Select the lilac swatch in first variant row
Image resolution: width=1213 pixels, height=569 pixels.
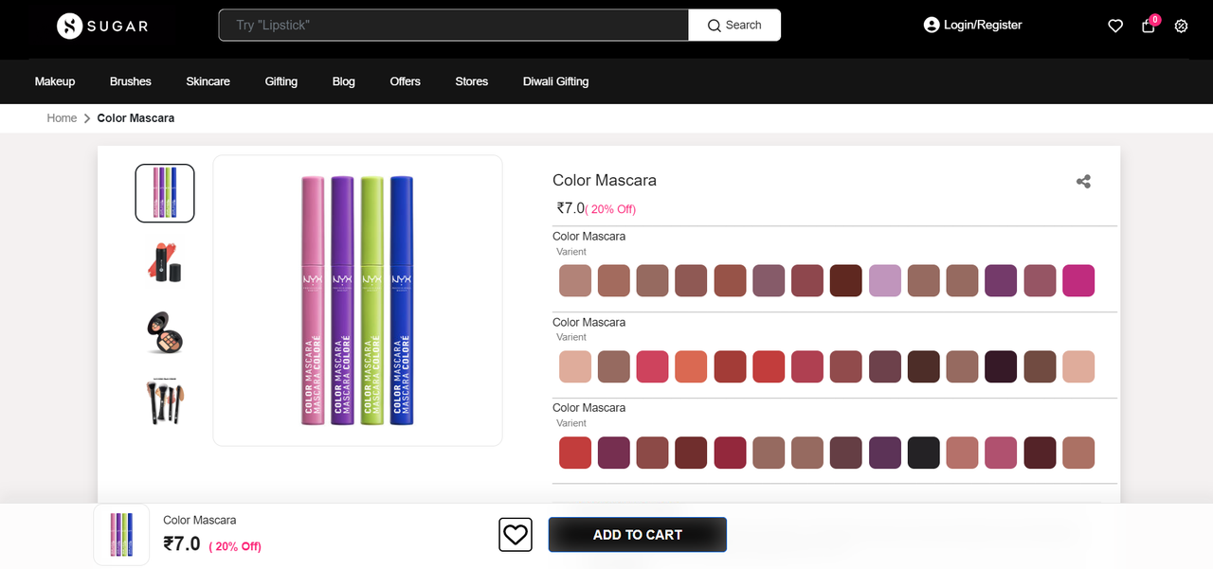[885, 281]
